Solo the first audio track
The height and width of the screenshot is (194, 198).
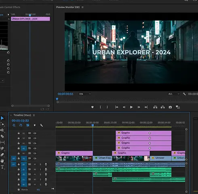(40, 164)
